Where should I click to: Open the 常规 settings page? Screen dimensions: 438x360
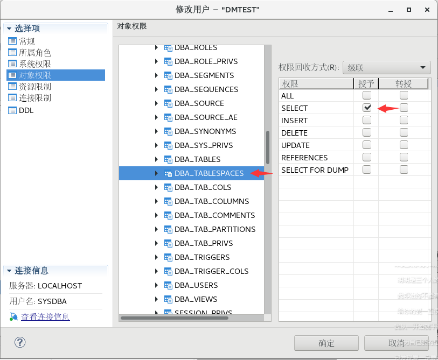click(27, 41)
